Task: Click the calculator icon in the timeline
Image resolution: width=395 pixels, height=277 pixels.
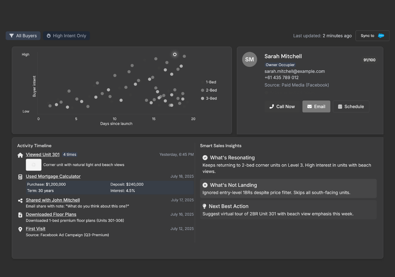Action: [x=20, y=177]
